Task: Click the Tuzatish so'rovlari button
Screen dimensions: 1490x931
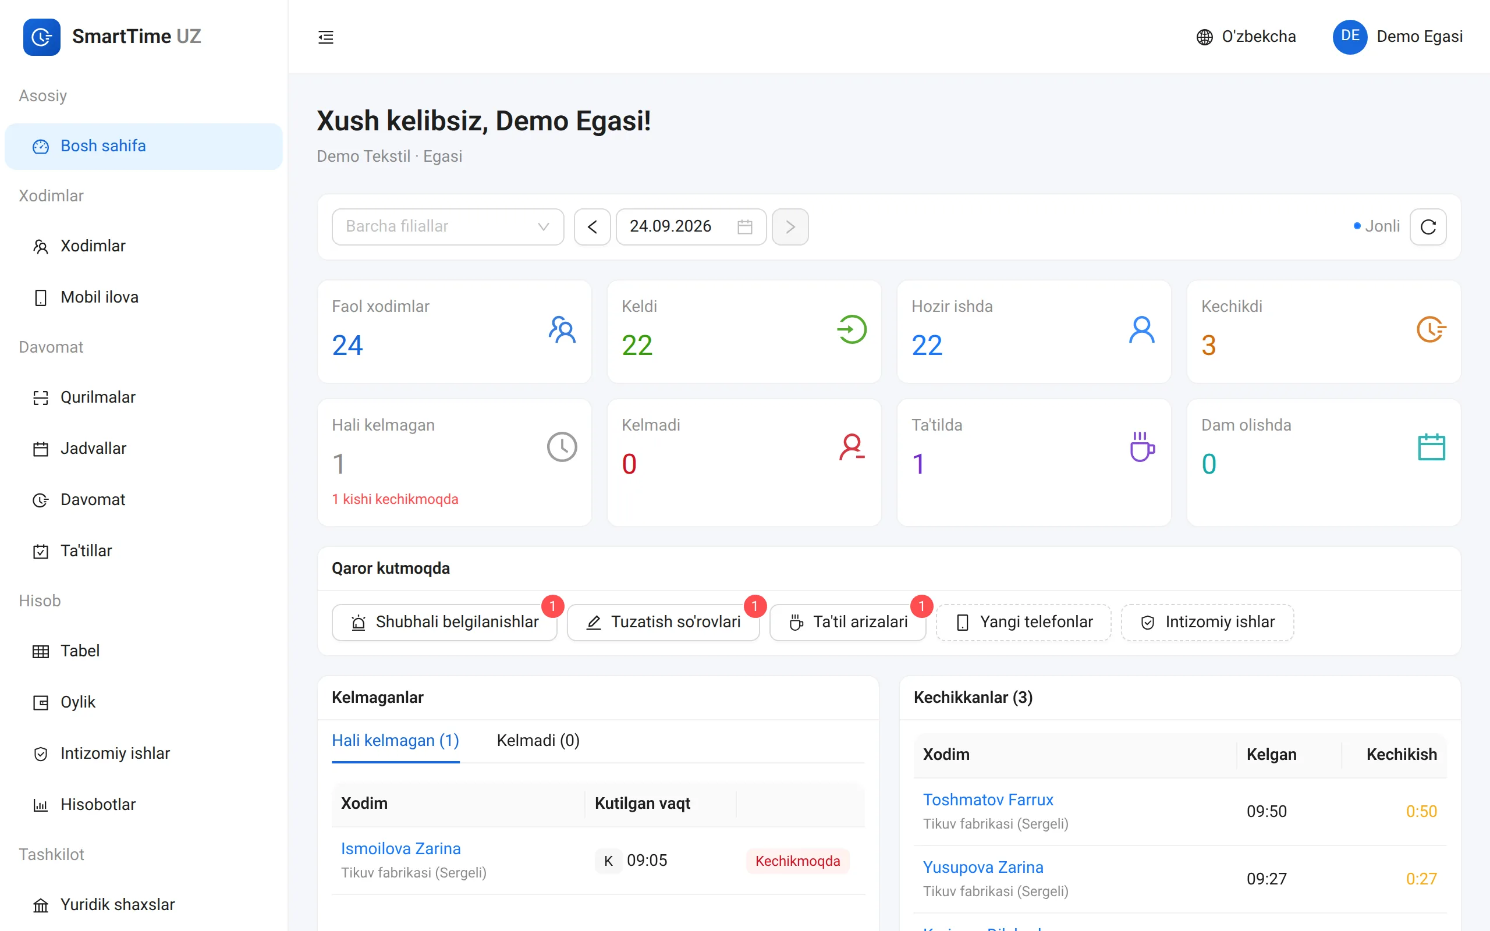Action: (x=663, y=622)
